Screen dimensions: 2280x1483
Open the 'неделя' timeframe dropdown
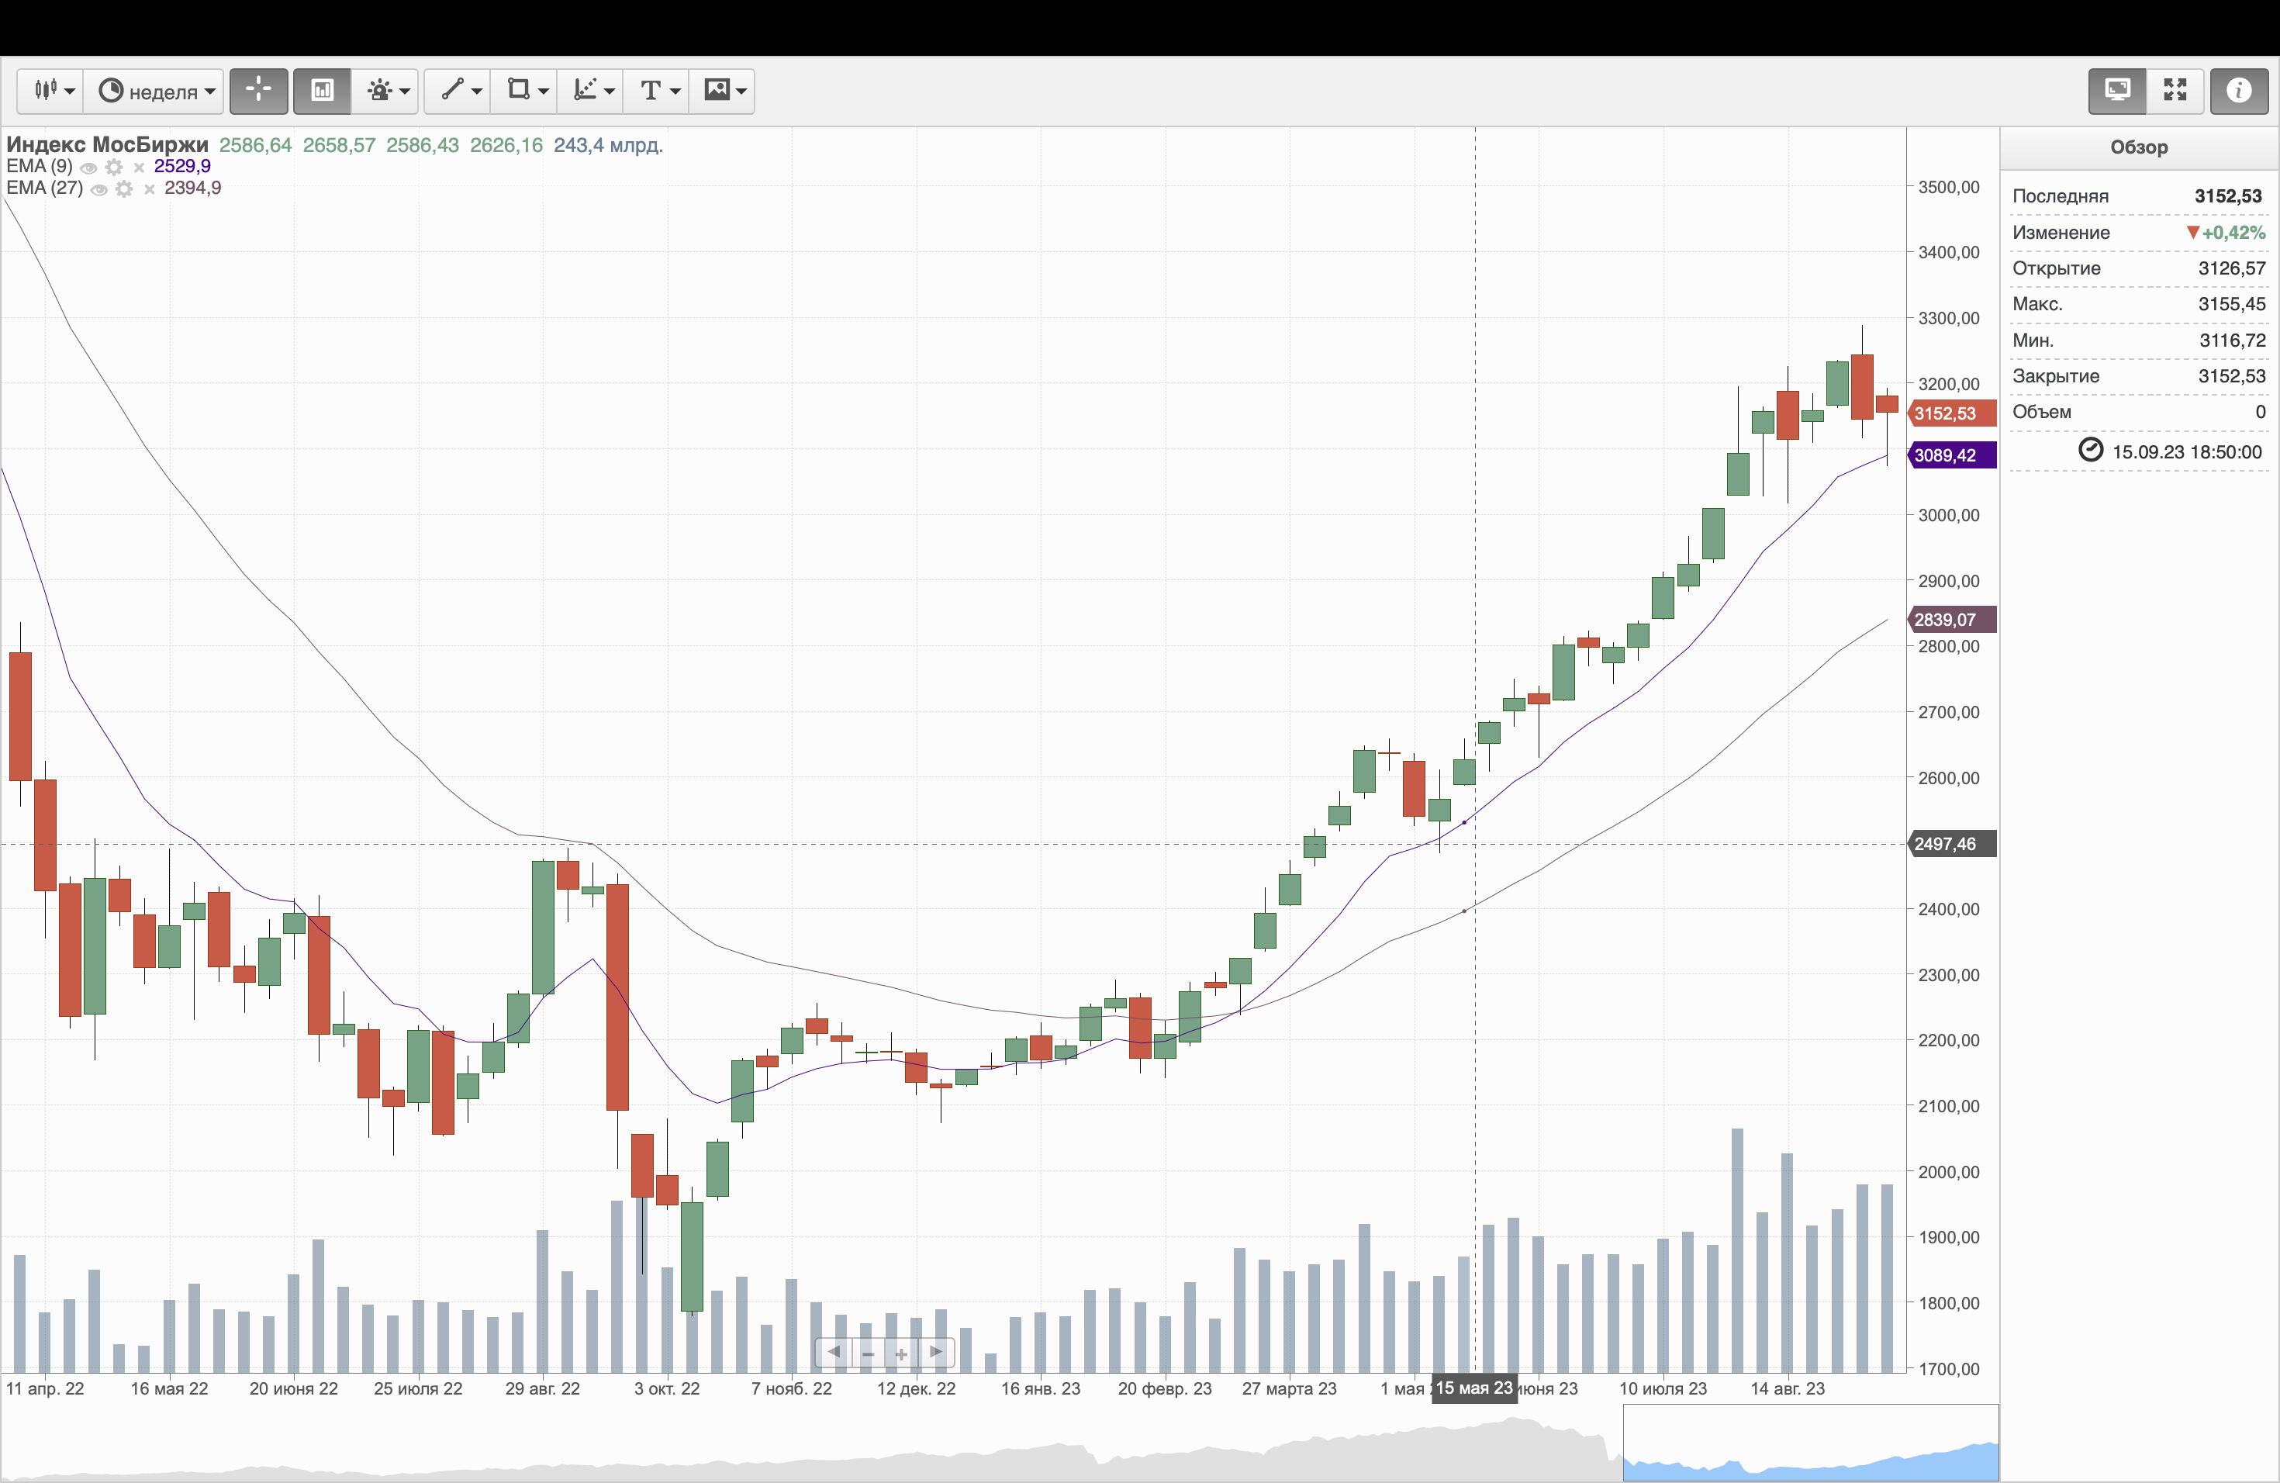155,91
